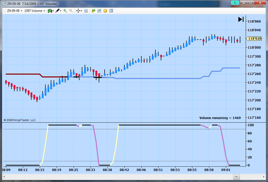This screenshot has height=182, width=268.
Task: Open the strategies icon with green bills
Action: (x=93, y=11)
